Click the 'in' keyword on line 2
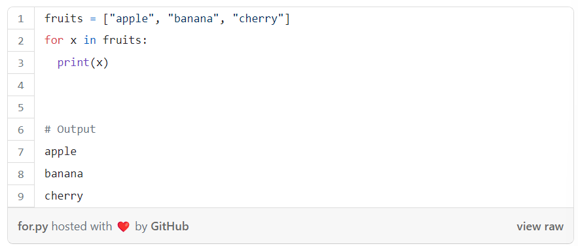This screenshot has height=246, width=578. [90, 40]
